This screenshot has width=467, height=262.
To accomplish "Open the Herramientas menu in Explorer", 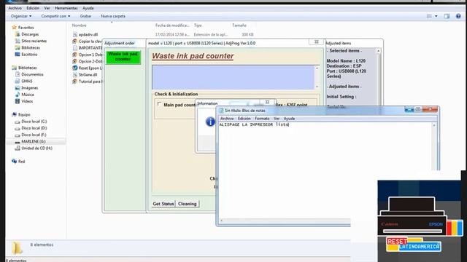I will [66, 8].
